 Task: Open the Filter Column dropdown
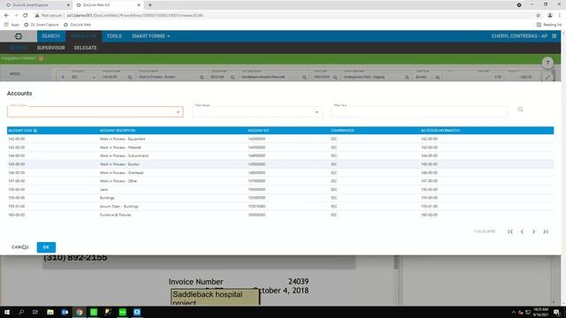(x=96, y=112)
